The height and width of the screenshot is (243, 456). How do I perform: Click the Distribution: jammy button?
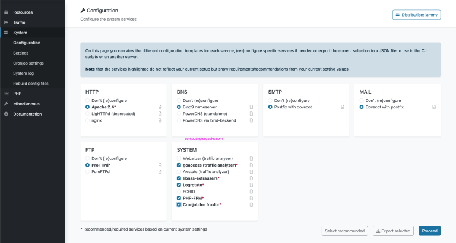coord(416,14)
